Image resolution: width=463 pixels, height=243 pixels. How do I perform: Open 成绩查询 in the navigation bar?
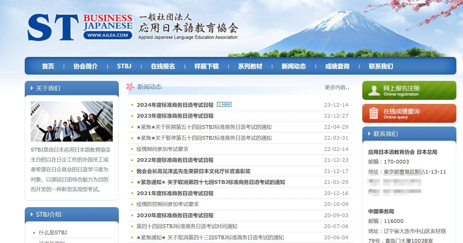337,66
